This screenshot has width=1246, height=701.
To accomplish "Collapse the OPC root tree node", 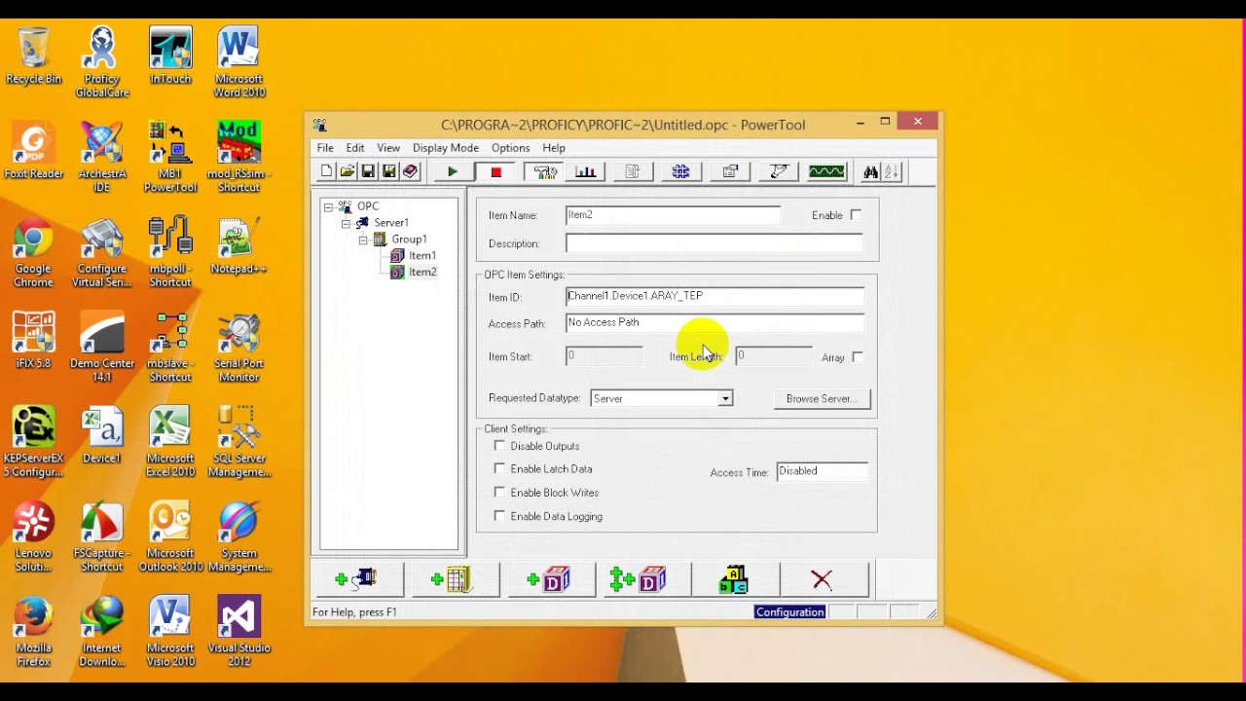I will click(329, 206).
